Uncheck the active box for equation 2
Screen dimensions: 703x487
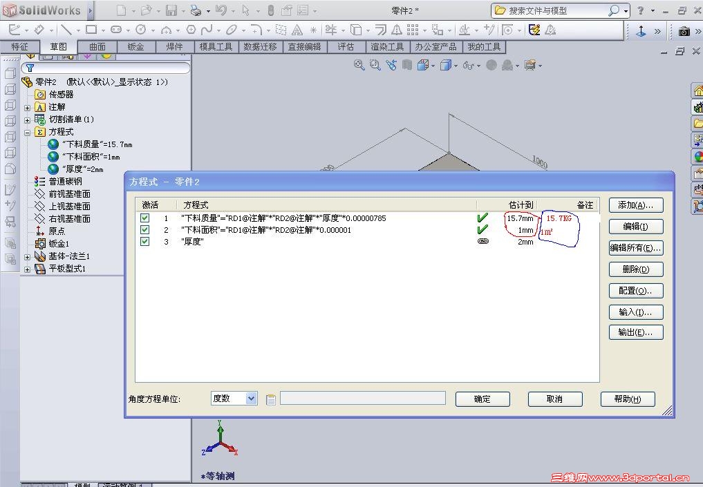click(x=144, y=230)
